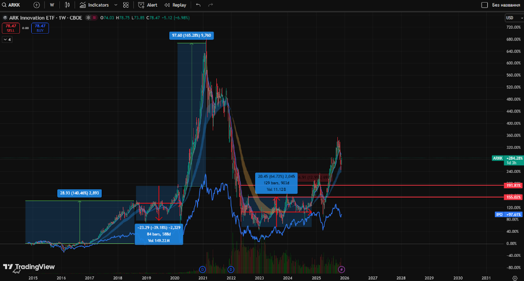
Task: Click the time axis settings gear icon
Action: 514,277
